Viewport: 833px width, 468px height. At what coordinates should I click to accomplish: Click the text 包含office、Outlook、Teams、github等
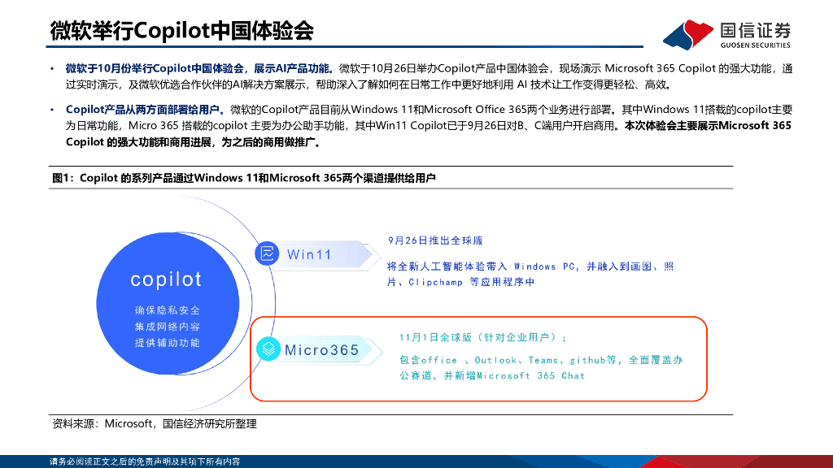541,360
